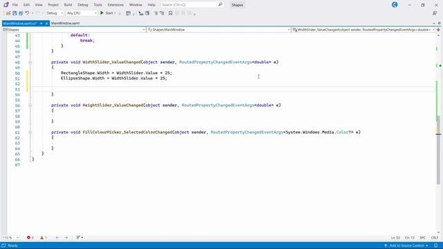The width and height of the screenshot is (443, 249).
Task: Open the Help menu
Action: 152,5
